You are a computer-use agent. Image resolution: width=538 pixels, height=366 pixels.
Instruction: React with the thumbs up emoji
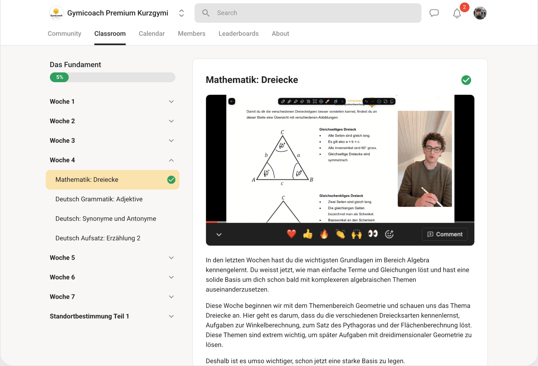[308, 234]
